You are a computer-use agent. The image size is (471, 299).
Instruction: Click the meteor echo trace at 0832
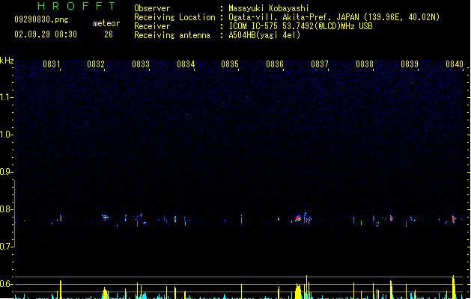(105, 217)
